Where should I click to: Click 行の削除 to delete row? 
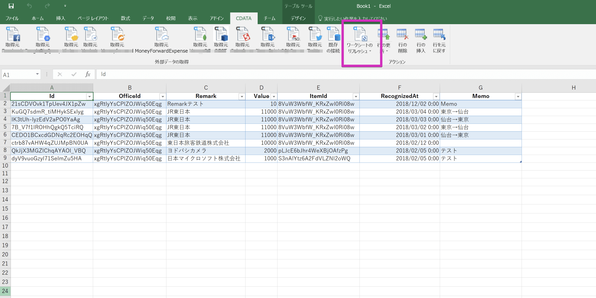402,41
